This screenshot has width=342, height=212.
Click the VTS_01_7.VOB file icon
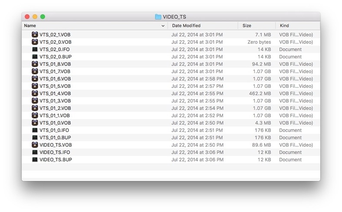click(x=35, y=71)
